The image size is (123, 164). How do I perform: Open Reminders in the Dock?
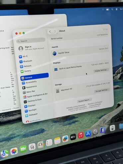pos(49,143)
